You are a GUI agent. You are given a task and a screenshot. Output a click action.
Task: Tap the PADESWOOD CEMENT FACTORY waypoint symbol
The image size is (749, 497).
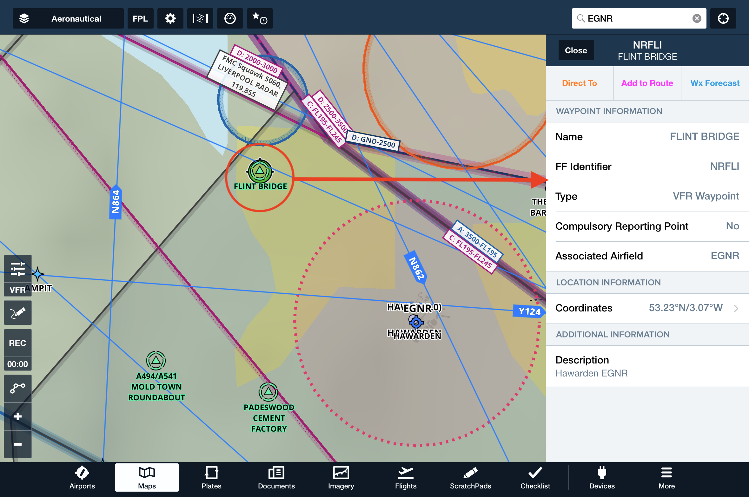pyautogui.click(x=268, y=392)
